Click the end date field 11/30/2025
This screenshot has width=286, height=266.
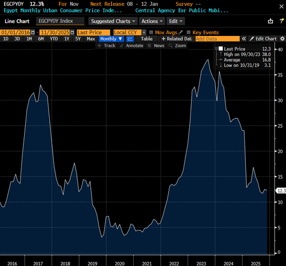(x=55, y=33)
